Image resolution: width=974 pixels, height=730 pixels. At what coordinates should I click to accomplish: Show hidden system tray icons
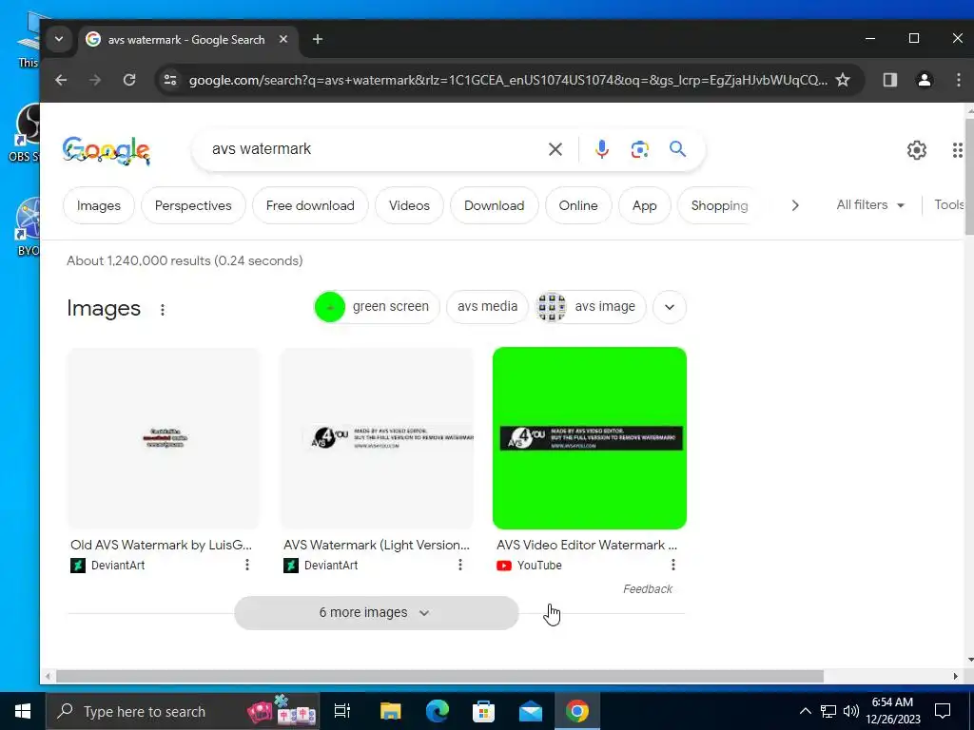(x=805, y=711)
